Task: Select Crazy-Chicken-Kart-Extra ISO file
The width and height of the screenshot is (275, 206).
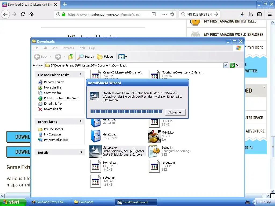Action: pos(117,74)
